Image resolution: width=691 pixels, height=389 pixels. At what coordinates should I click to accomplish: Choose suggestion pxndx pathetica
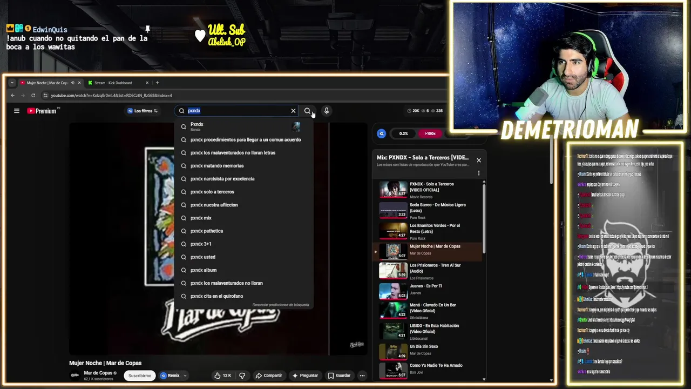243,231
